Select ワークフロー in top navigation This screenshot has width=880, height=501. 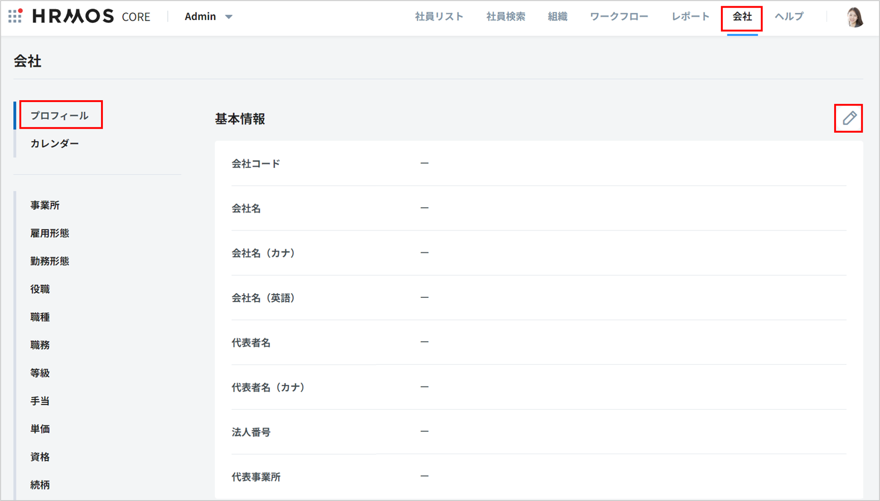[x=619, y=16]
